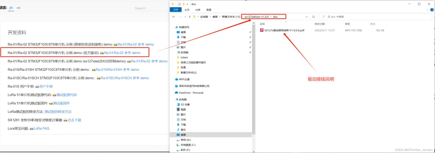Viewport: 435px width, 153px height.
Task: Click the Properties icon in Explorer's quick access toolbar
Action: [x=179, y=4]
